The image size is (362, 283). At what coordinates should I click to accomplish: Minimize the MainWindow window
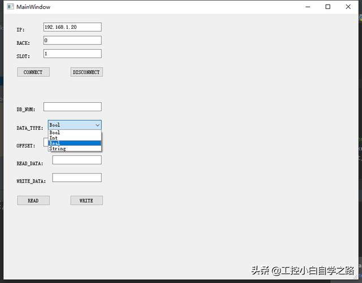pyautogui.click(x=308, y=7)
